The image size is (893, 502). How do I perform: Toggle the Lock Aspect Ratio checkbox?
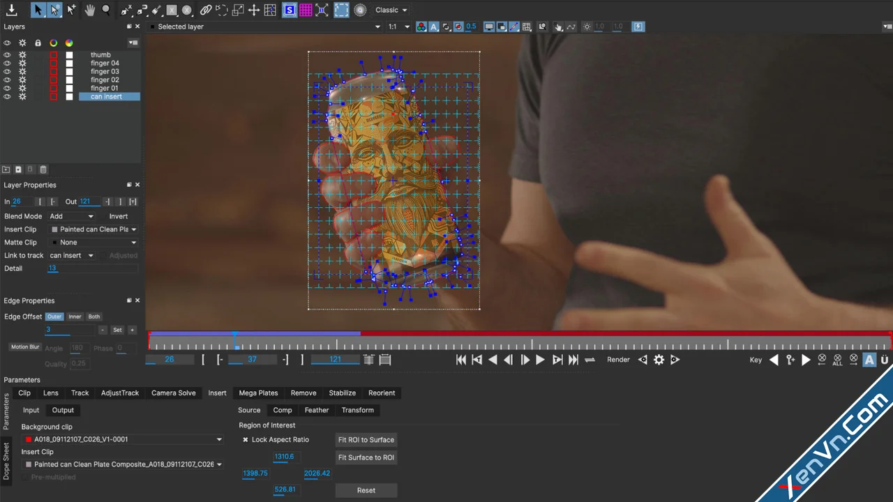(246, 440)
